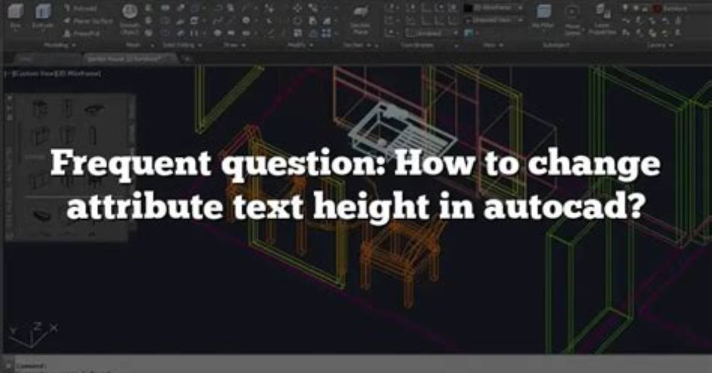Add a new drawing tab with plus

coord(186,58)
